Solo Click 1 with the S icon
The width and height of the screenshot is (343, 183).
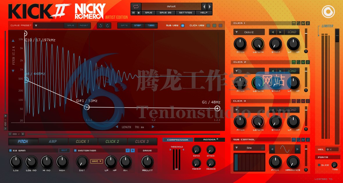(x=308, y=24)
